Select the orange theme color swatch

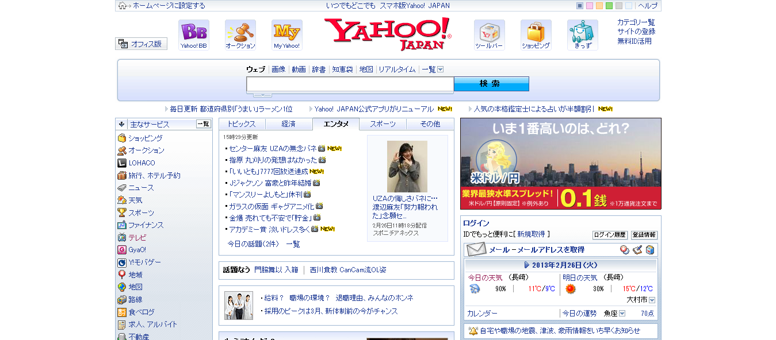click(x=599, y=6)
